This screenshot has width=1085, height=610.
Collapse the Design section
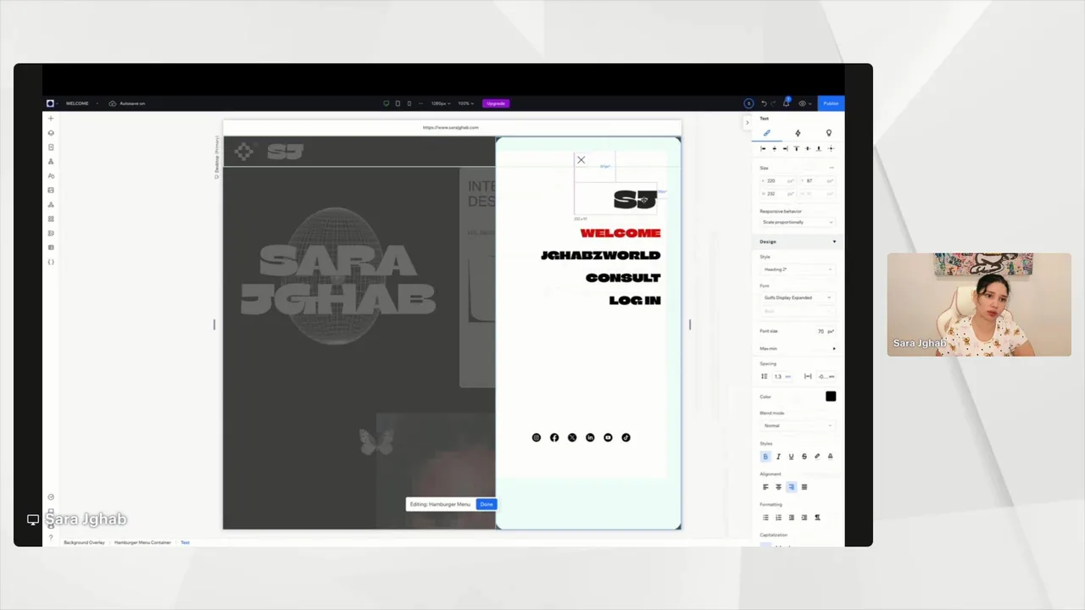coord(834,241)
